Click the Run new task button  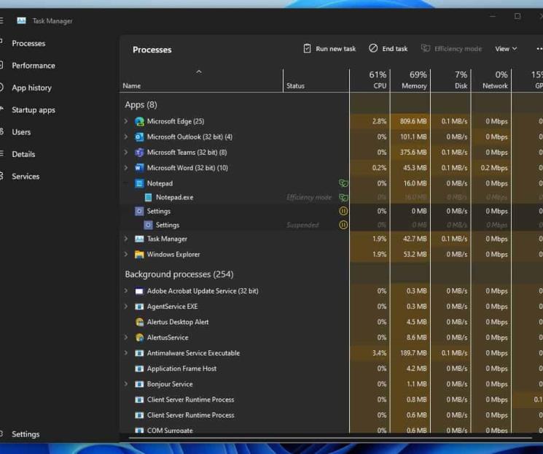point(329,49)
